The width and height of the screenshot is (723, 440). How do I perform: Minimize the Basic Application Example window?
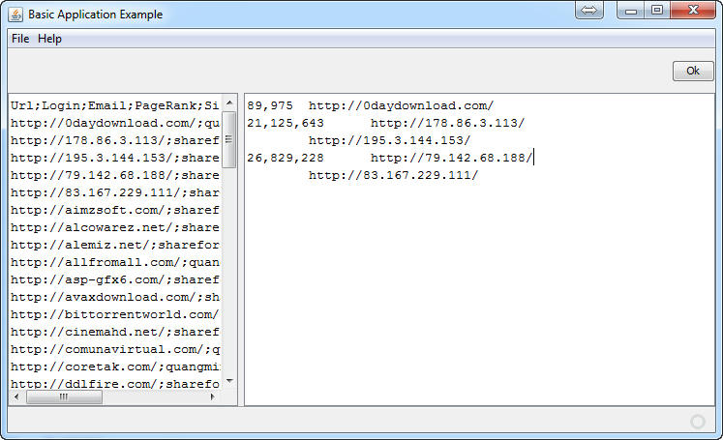point(633,11)
